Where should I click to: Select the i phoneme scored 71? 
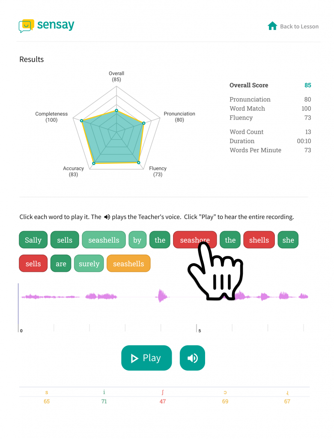pyautogui.click(x=104, y=397)
